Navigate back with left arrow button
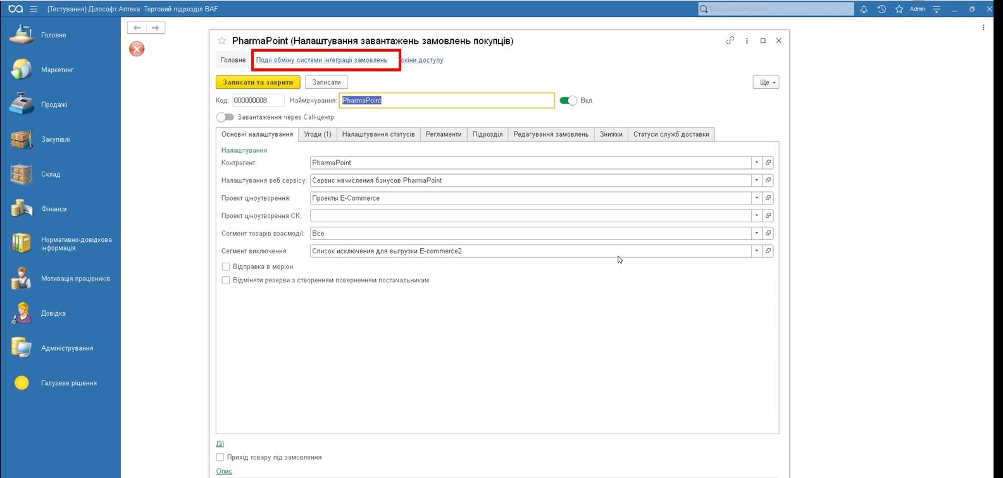This screenshot has height=478, width=1003. point(137,28)
